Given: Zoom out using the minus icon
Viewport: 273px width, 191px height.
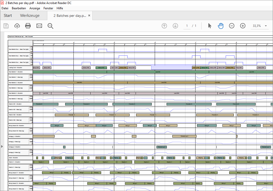Looking at the screenshot, I should 231,26.
